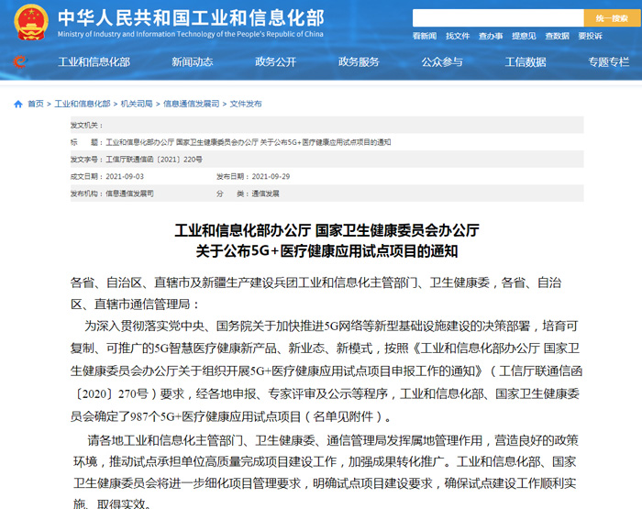Open the 专题专栏 navigation menu
Viewport: 642px width, 509px height.
tap(609, 61)
